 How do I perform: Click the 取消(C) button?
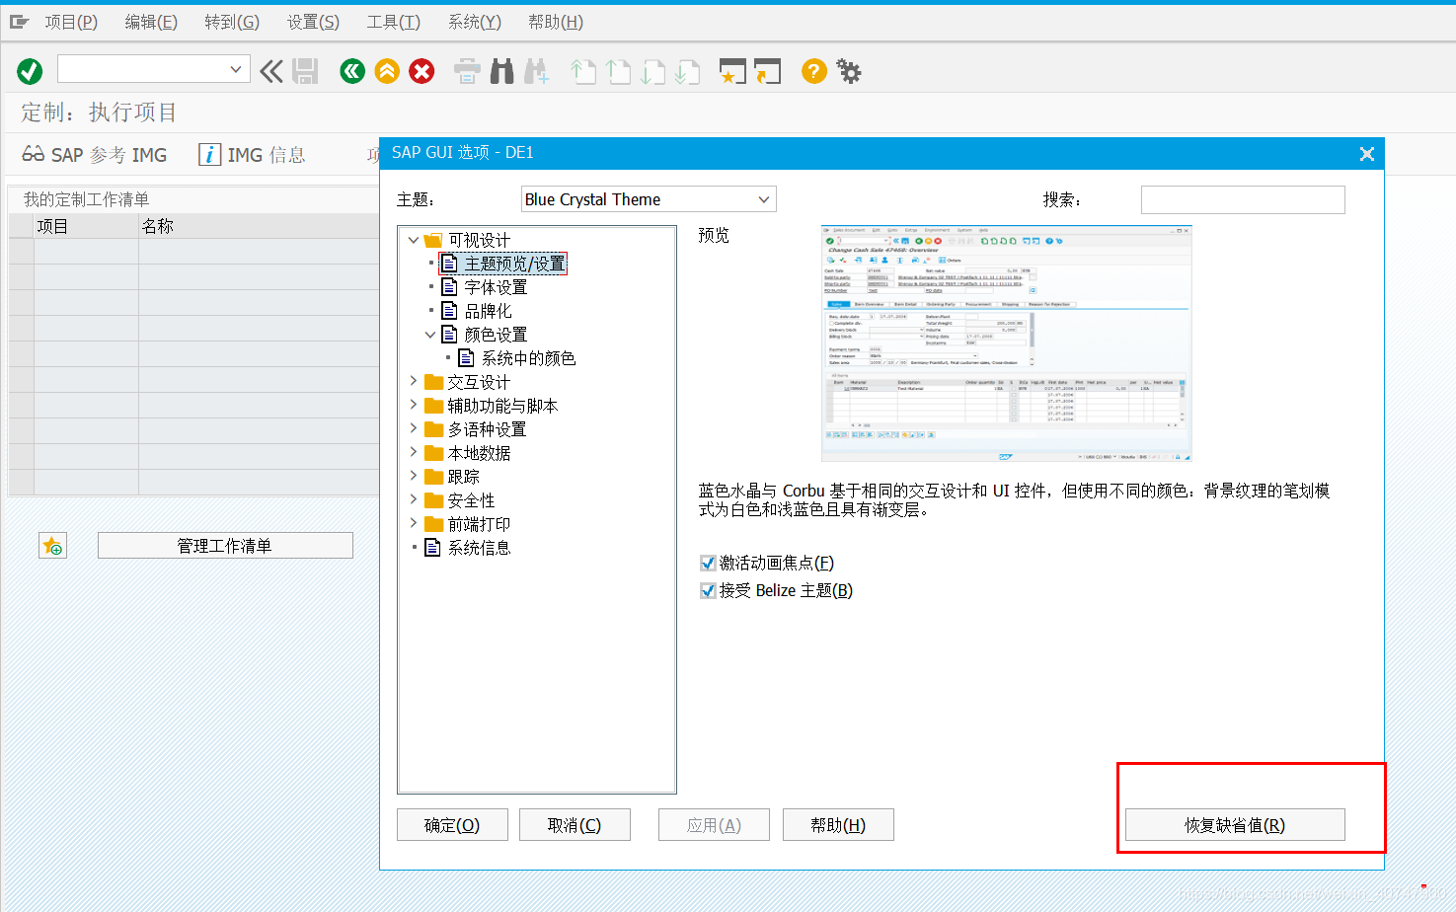pos(575,825)
